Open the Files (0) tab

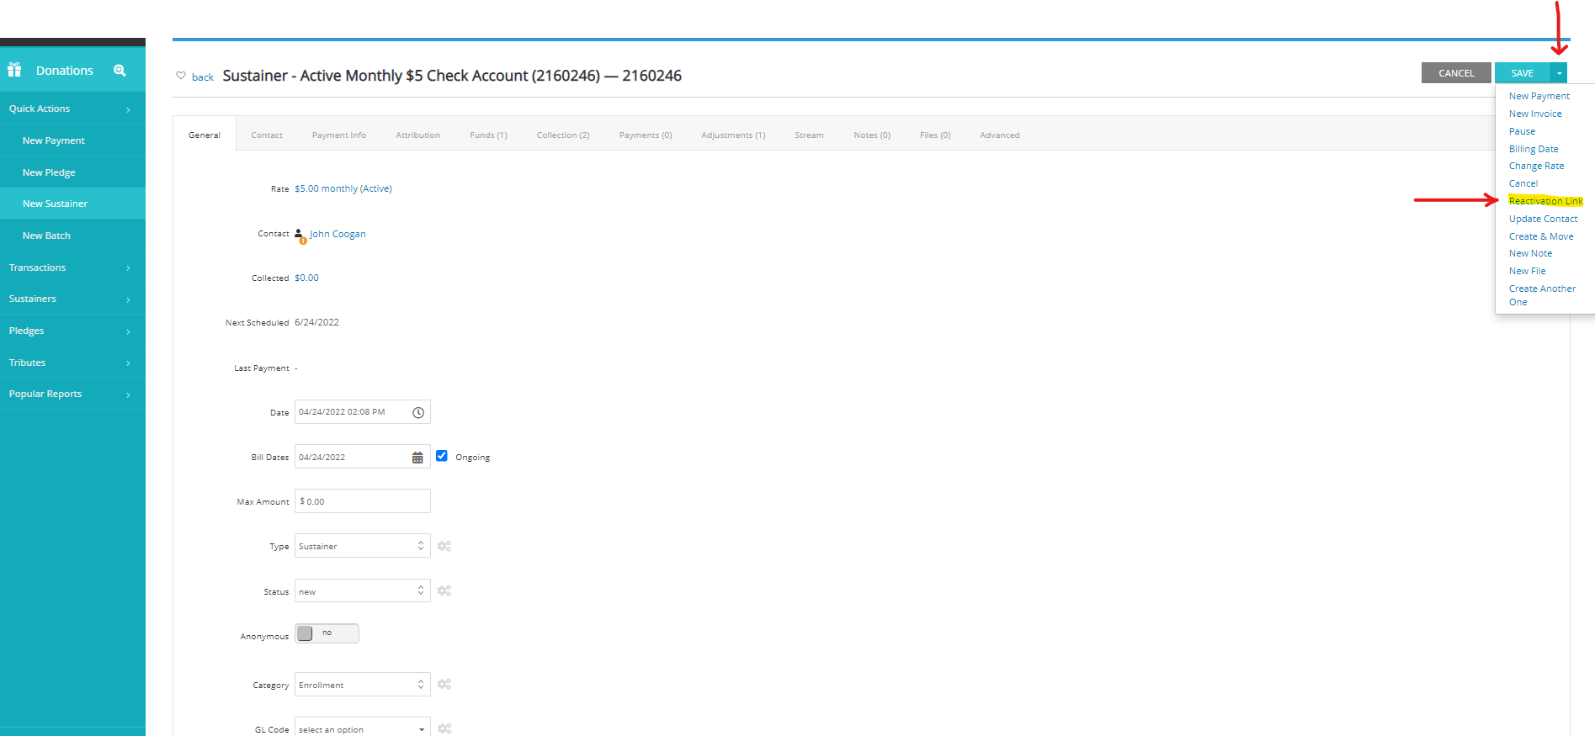pos(935,135)
